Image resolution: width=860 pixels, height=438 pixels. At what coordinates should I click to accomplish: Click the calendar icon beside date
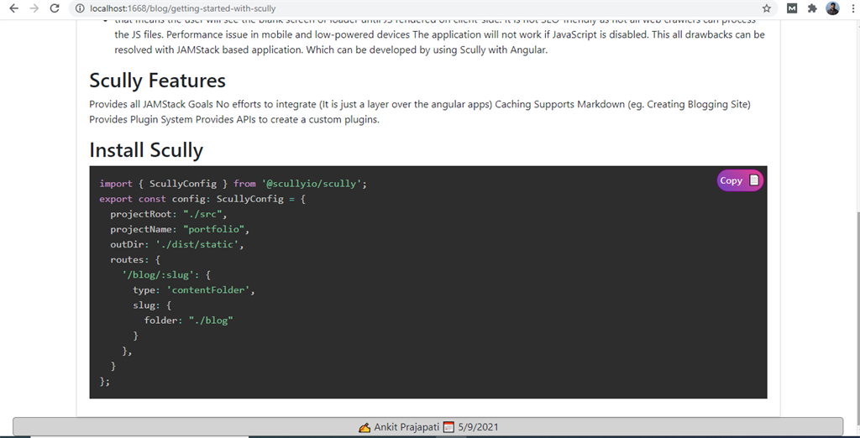pyautogui.click(x=448, y=427)
